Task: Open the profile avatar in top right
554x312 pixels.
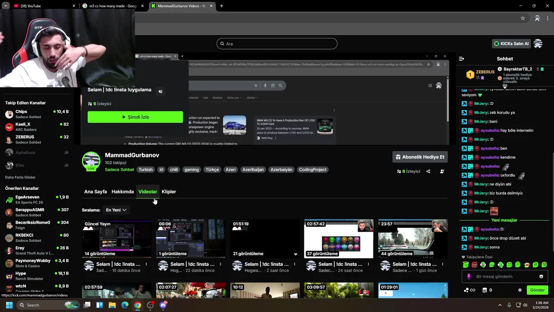Action: tap(538, 44)
